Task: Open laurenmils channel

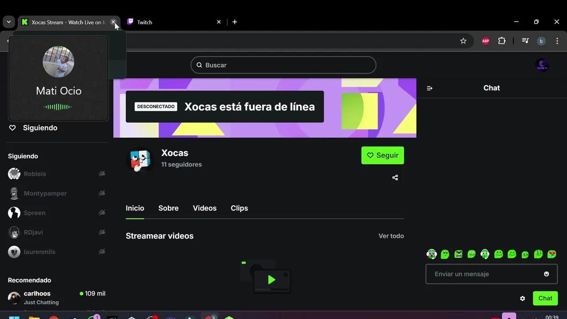Action: point(57,252)
